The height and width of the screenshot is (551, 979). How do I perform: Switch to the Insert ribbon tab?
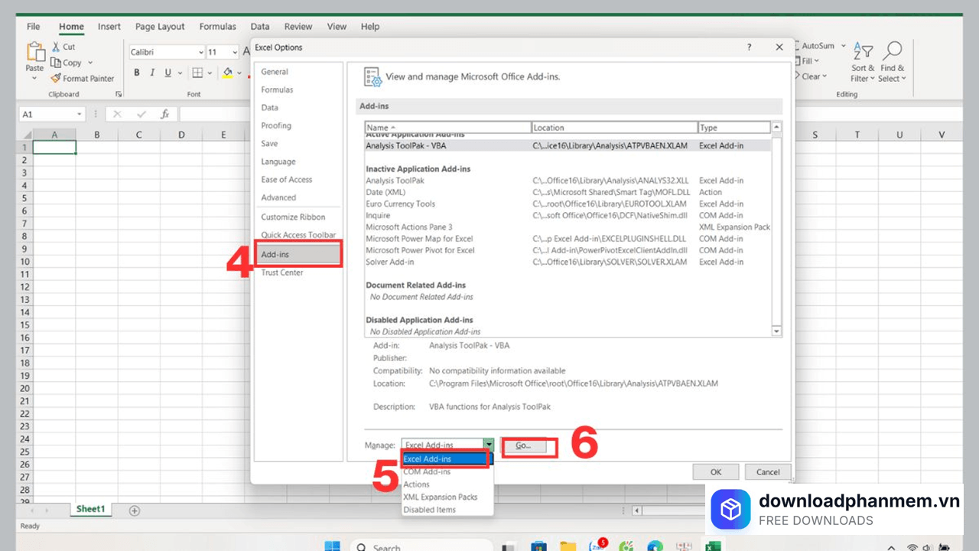click(x=109, y=26)
